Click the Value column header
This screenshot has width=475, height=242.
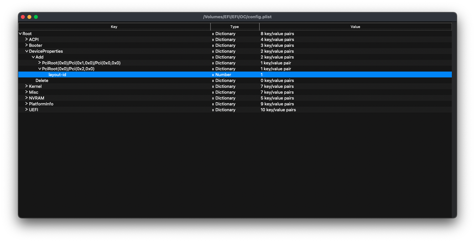pos(355,27)
